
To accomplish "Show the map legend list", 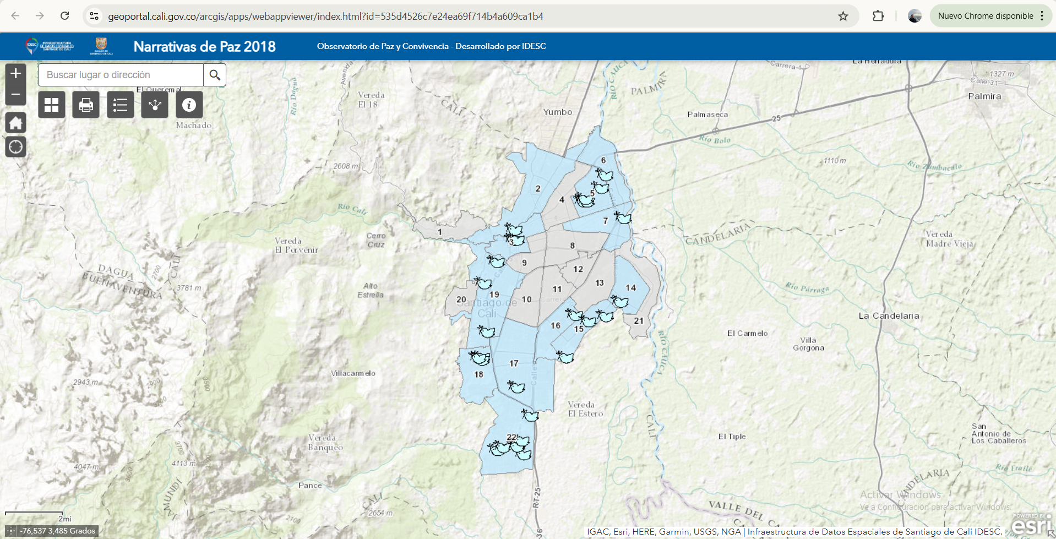I will tap(120, 105).
